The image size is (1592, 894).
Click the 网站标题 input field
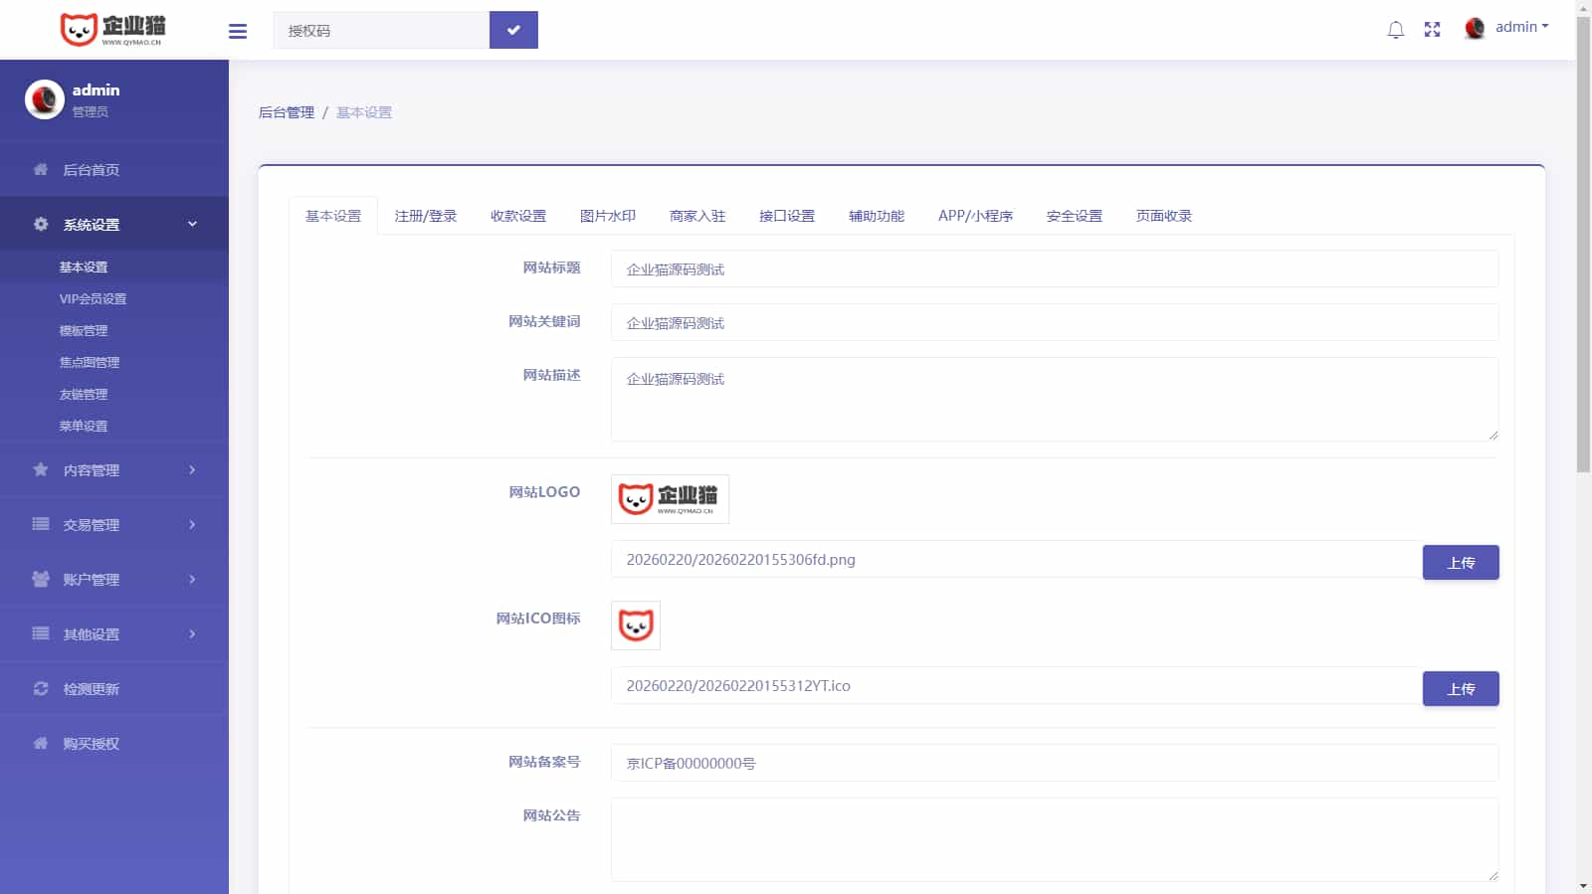[1054, 269]
